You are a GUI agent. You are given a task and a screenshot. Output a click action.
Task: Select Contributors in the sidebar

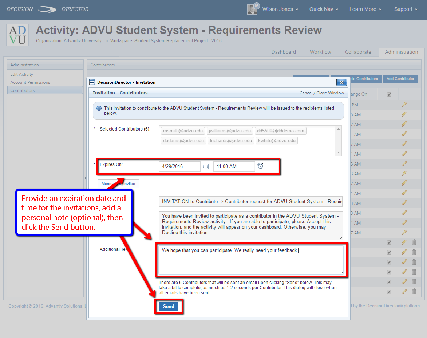coord(45,90)
